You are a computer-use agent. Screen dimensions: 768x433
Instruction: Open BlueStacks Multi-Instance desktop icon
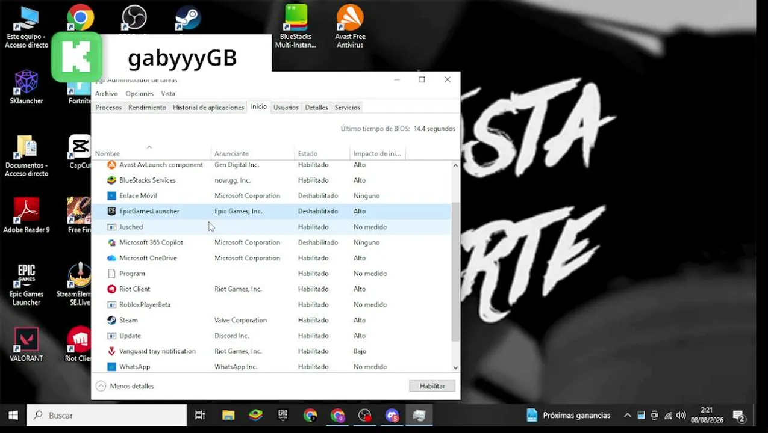tap(296, 27)
